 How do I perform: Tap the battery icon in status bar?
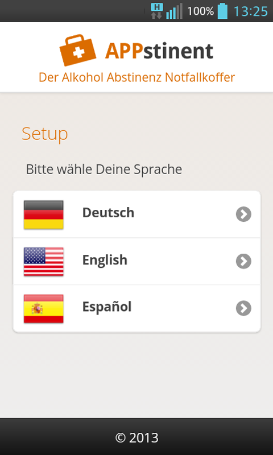[222, 11]
